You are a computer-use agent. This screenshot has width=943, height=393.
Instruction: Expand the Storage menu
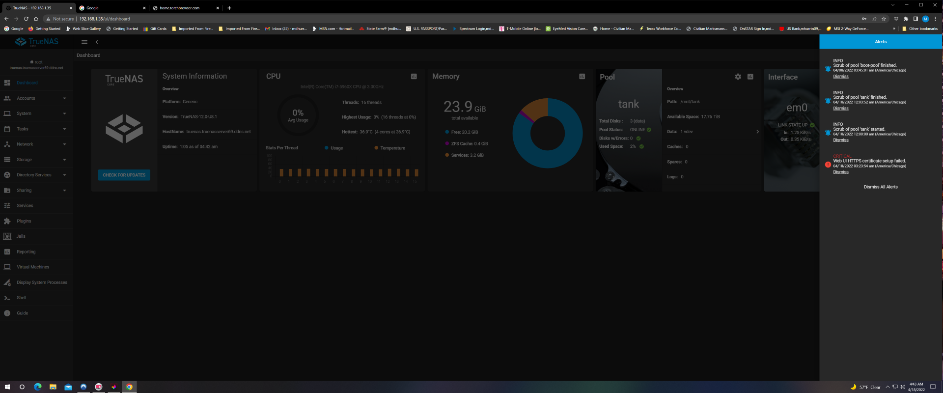[34, 160]
